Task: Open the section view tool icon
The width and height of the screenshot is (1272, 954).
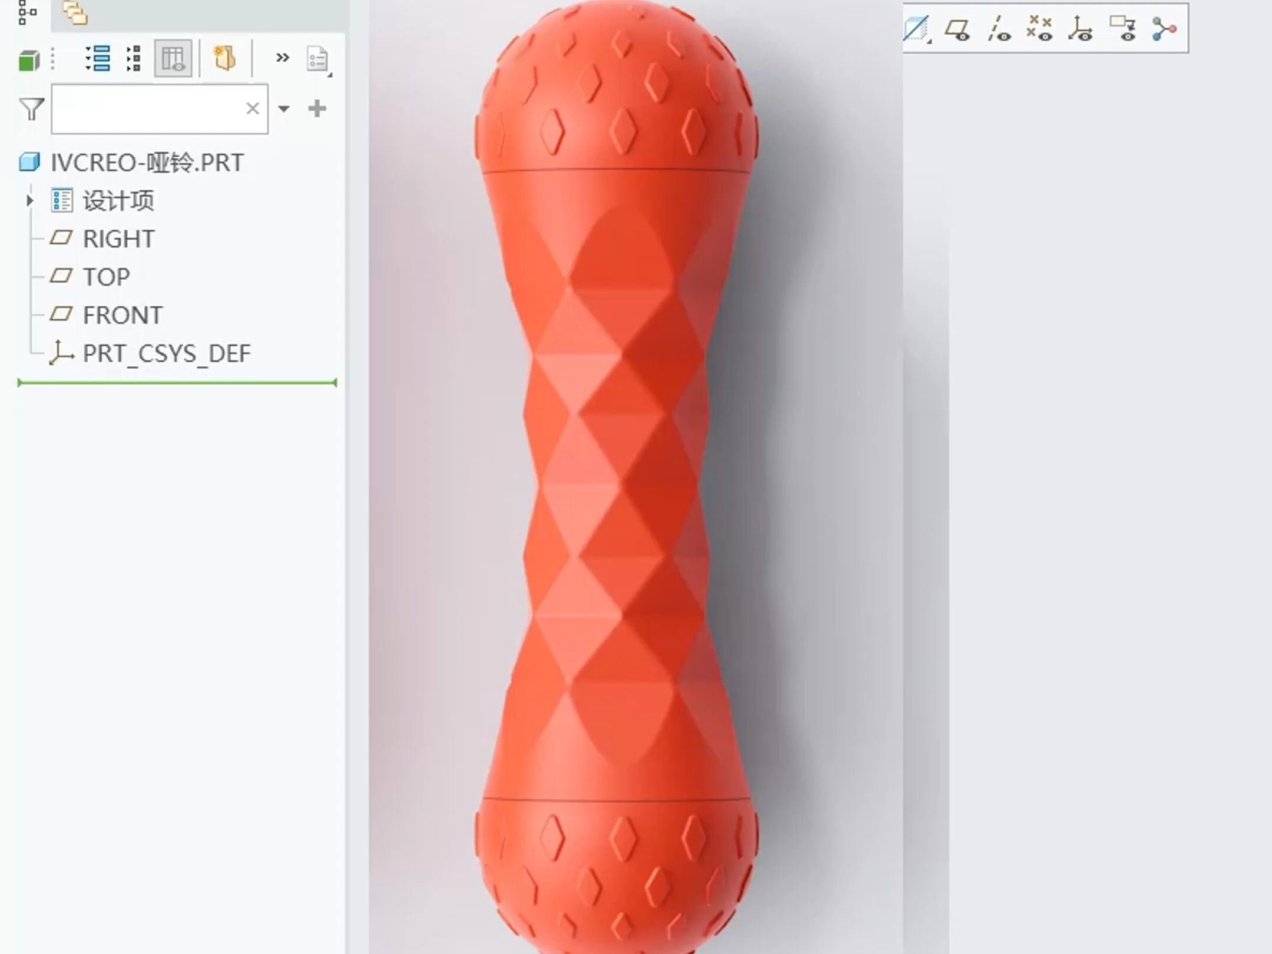Action: (916, 28)
